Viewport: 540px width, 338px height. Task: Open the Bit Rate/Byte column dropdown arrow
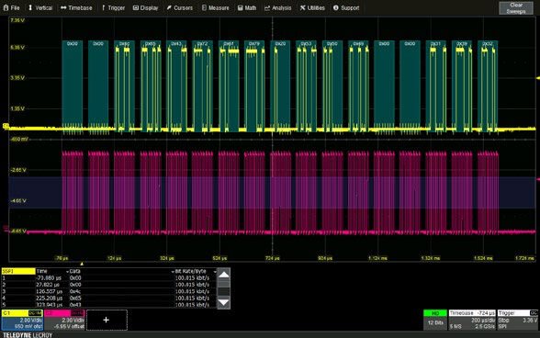click(215, 272)
